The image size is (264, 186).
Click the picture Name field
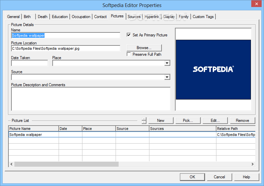click(x=66, y=35)
